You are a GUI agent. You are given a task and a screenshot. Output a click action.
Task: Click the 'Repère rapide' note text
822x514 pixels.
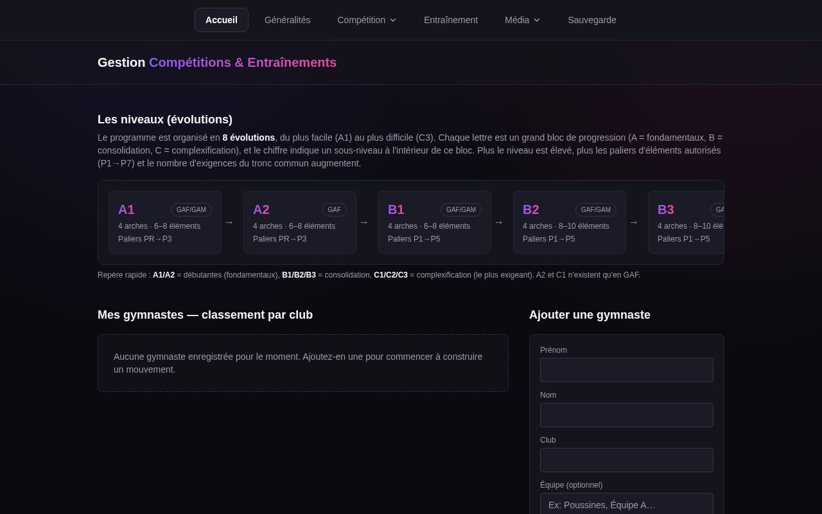tap(369, 275)
